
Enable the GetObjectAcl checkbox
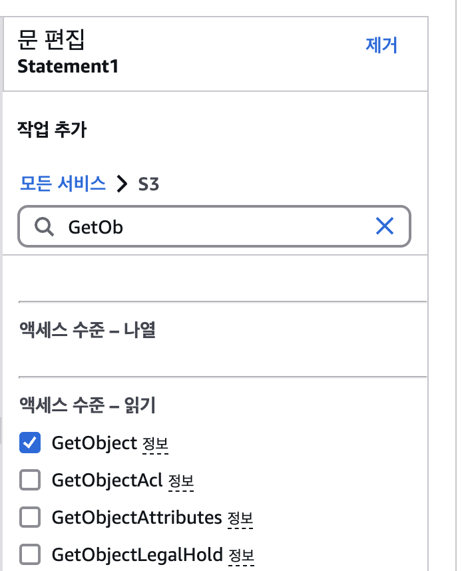[30, 480]
